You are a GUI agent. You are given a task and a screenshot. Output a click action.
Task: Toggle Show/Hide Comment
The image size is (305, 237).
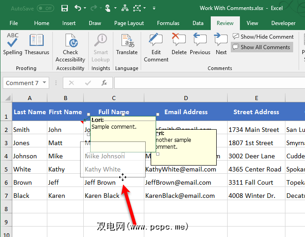tap(263, 36)
